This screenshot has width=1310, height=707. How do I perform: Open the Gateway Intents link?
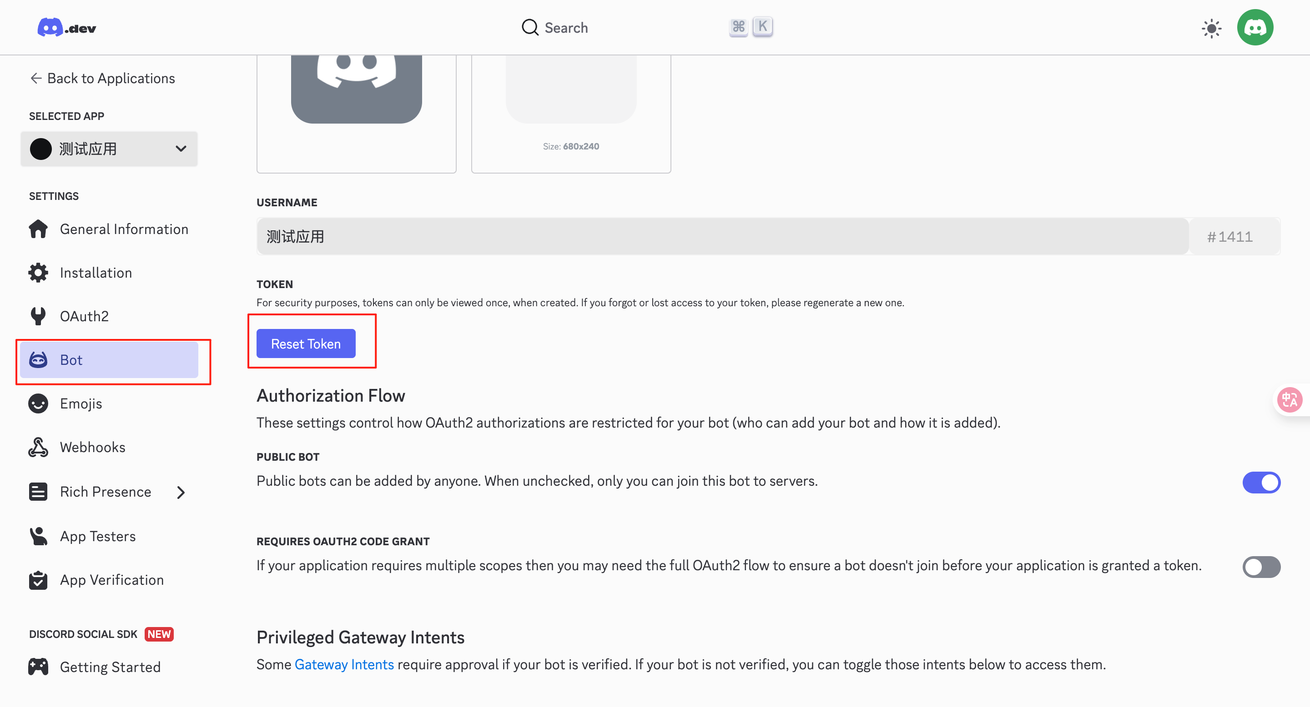(344, 664)
